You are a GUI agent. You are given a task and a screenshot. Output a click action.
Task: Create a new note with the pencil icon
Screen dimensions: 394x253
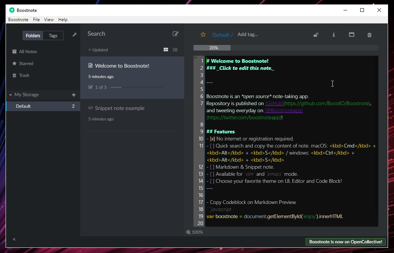[175, 34]
